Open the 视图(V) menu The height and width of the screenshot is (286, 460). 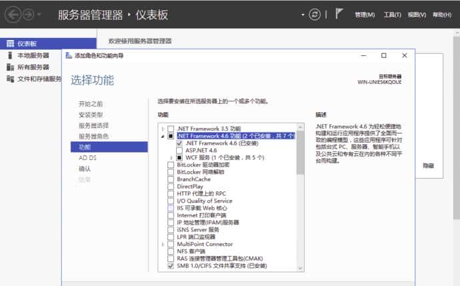(417, 15)
